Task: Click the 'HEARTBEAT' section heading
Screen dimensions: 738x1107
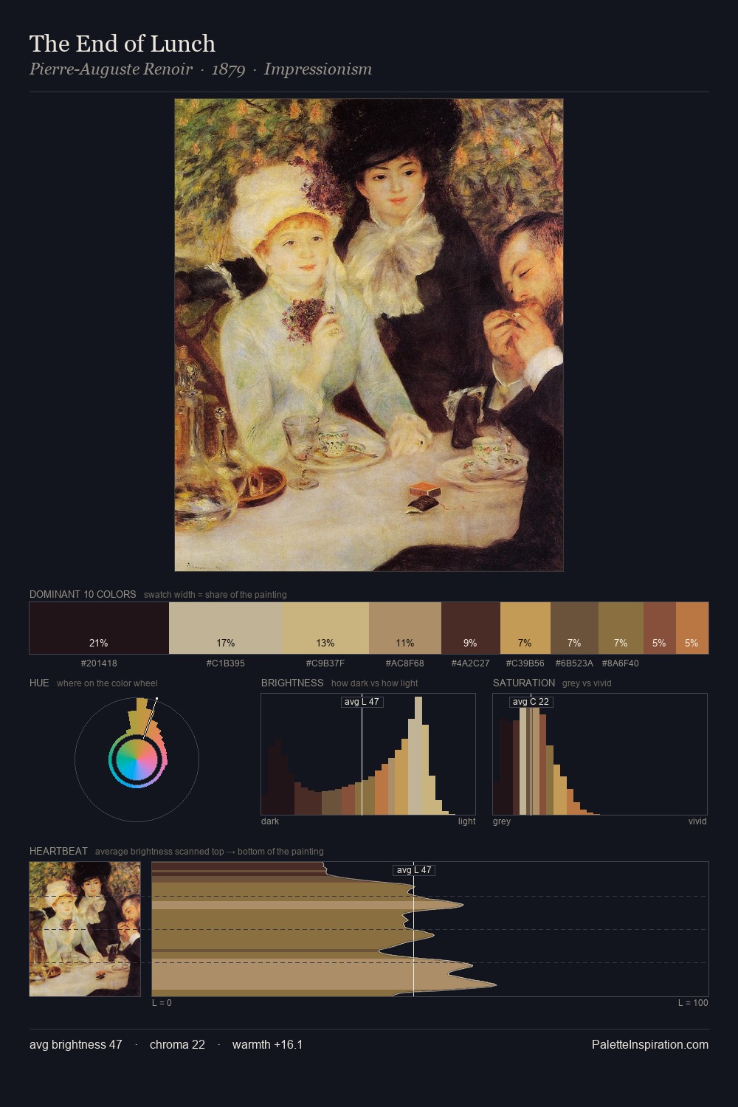Action: (x=58, y=851)
